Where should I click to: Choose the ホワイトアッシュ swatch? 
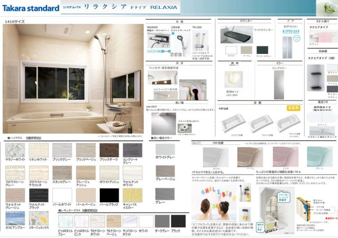[109, 173]
